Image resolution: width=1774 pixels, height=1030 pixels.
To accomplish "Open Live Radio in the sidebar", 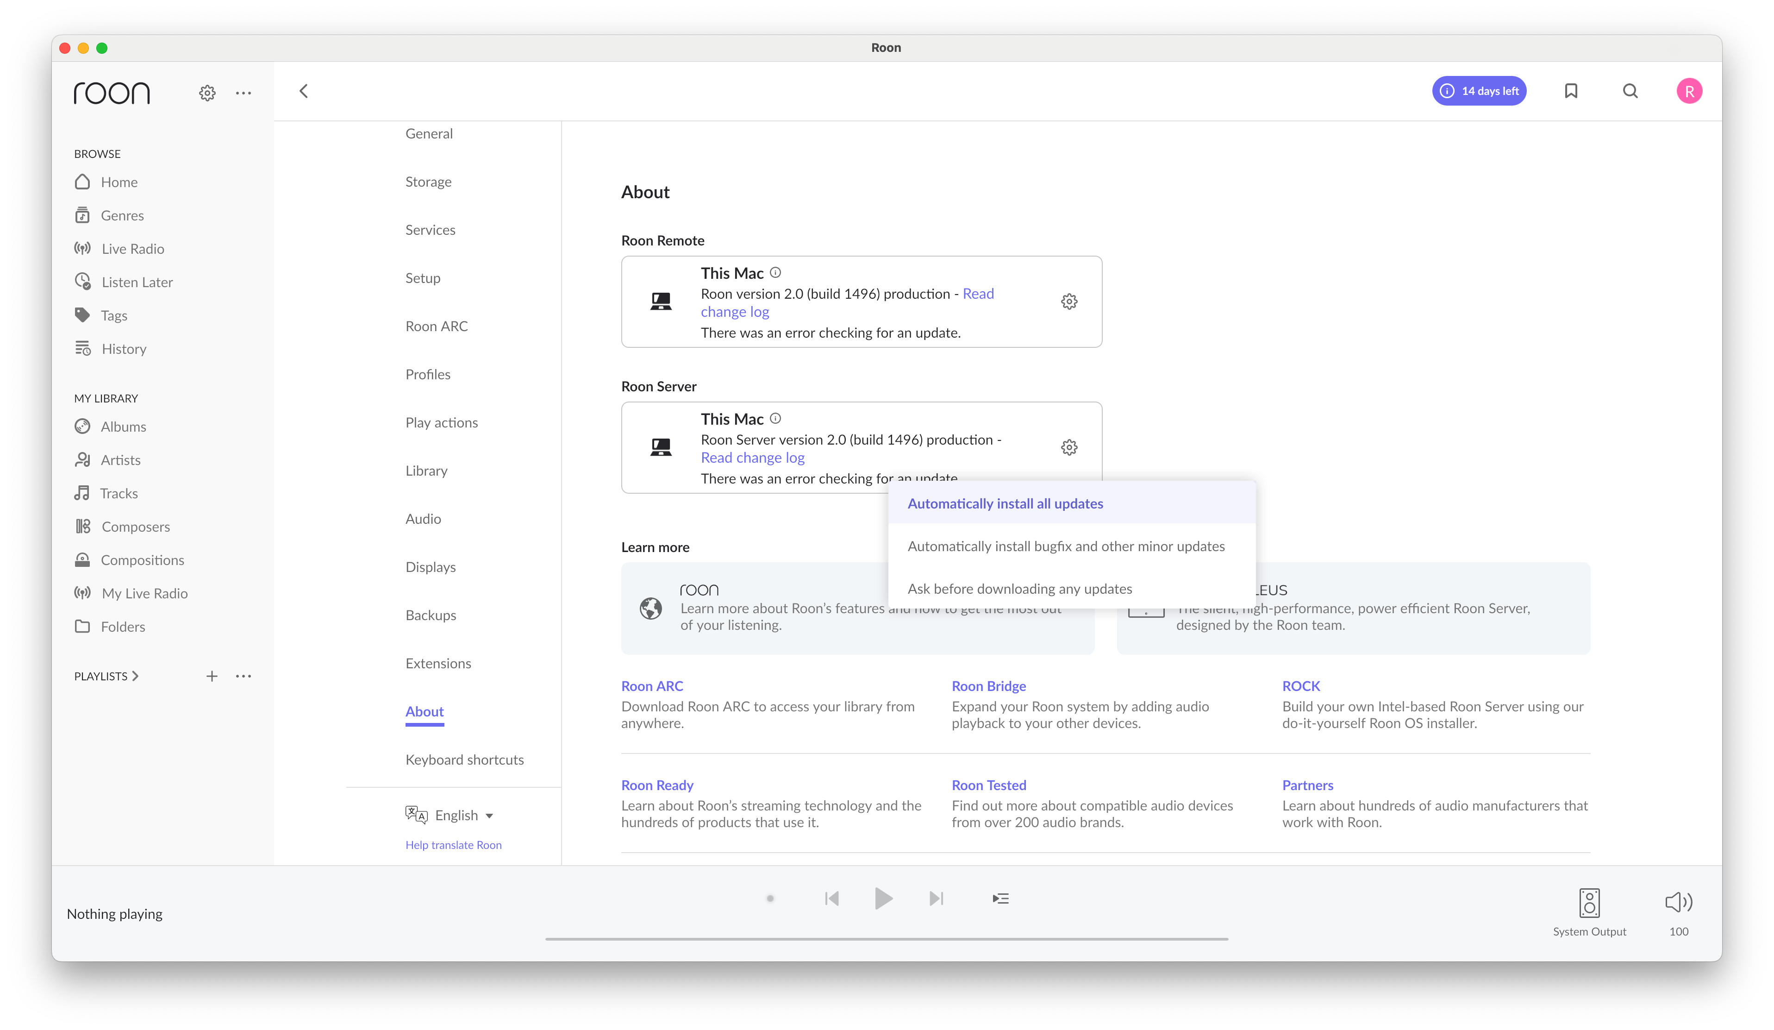I will 119,249.
